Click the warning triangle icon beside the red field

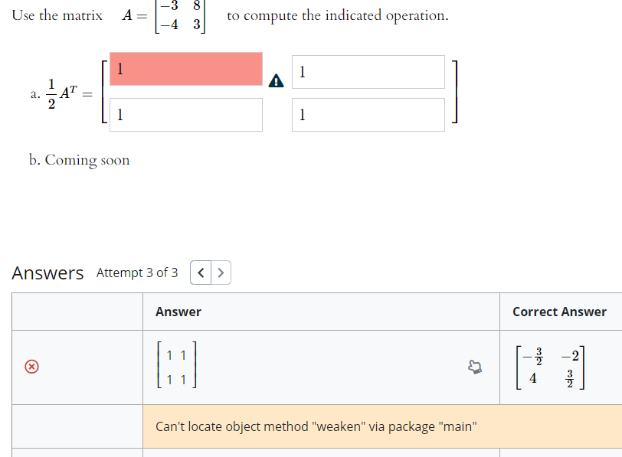click(x=276, y=80)
